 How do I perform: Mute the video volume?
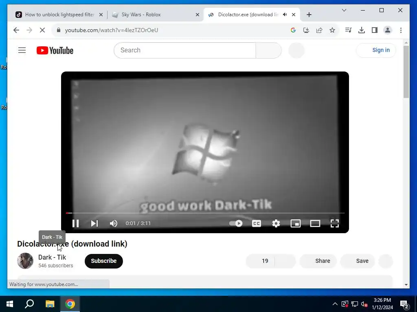(x=114, y=223)
